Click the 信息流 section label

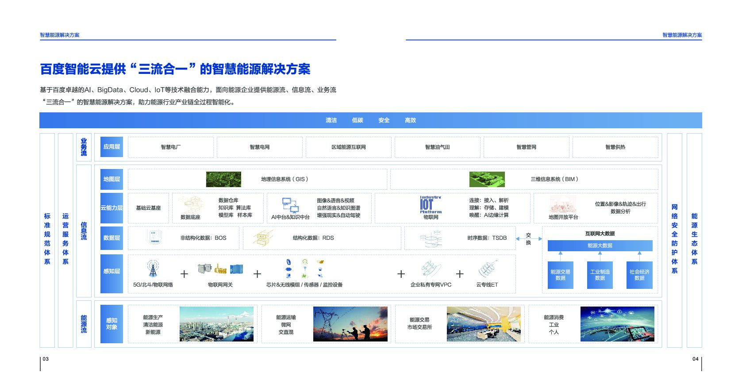84,231
